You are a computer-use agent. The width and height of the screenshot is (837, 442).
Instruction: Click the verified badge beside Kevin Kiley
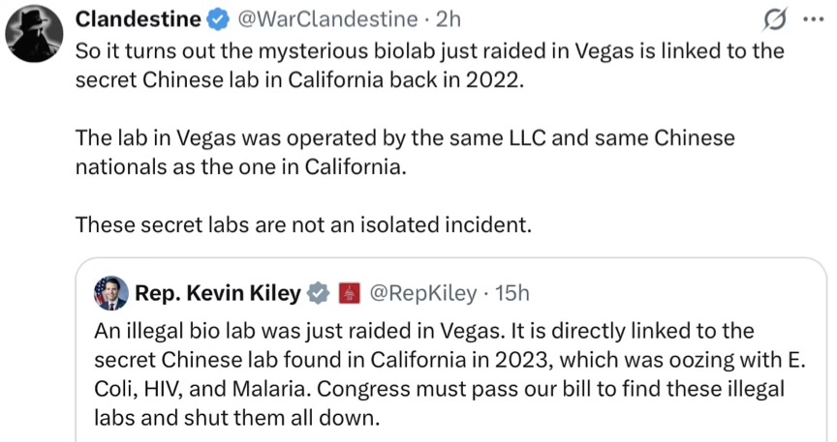click(319, 293)
